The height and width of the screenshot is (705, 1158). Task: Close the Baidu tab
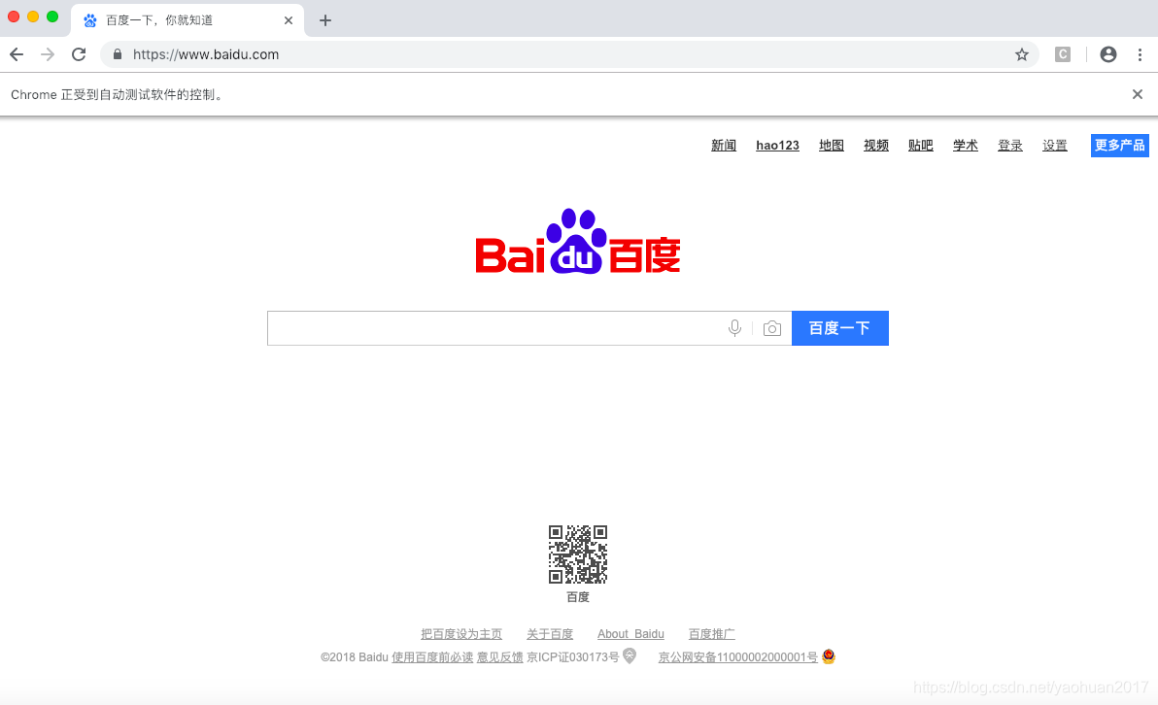[288, 20]
